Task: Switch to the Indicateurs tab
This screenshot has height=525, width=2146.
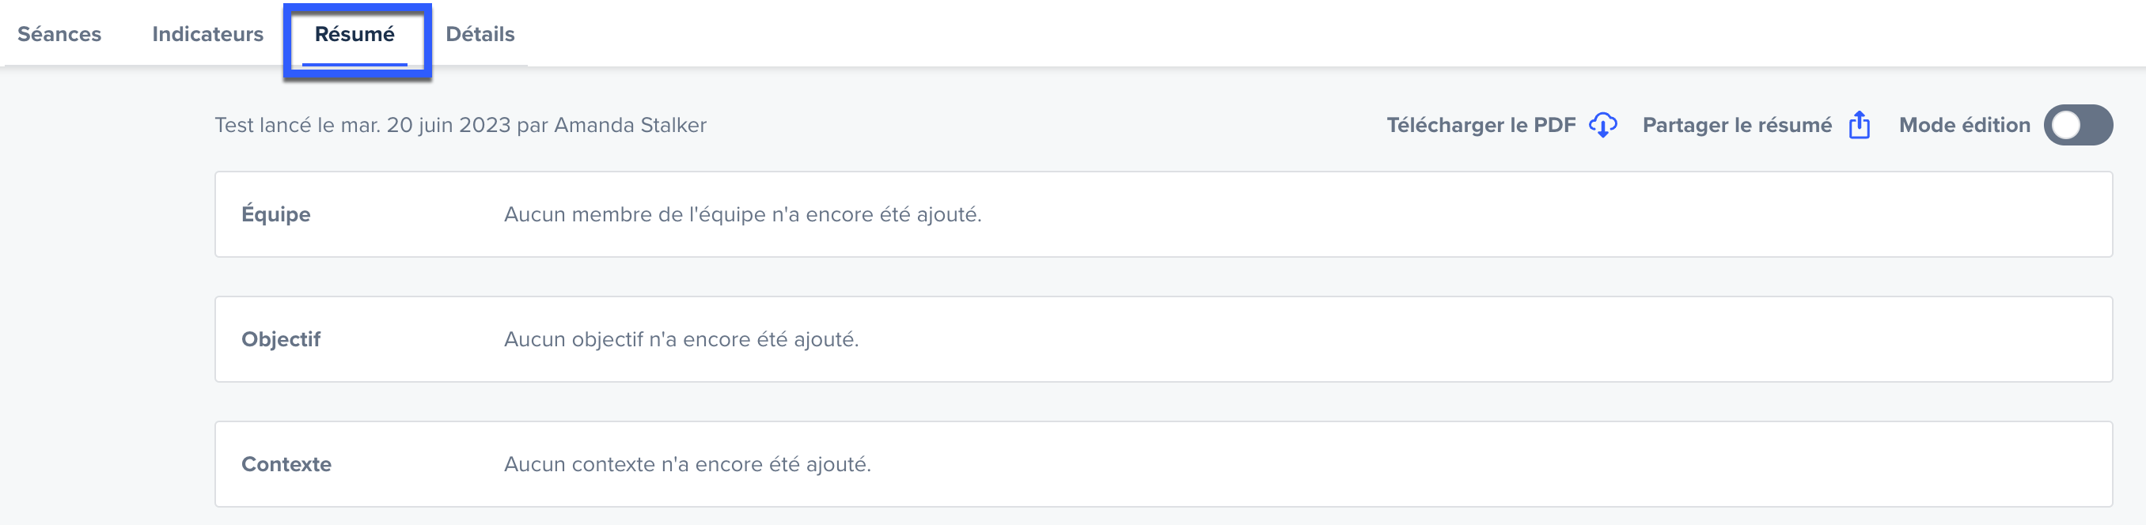Action: click(x=207, y=34)
